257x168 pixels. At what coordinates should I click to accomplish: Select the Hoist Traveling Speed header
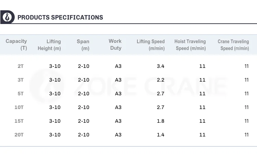pyautogui.click(x=190, y=45)
